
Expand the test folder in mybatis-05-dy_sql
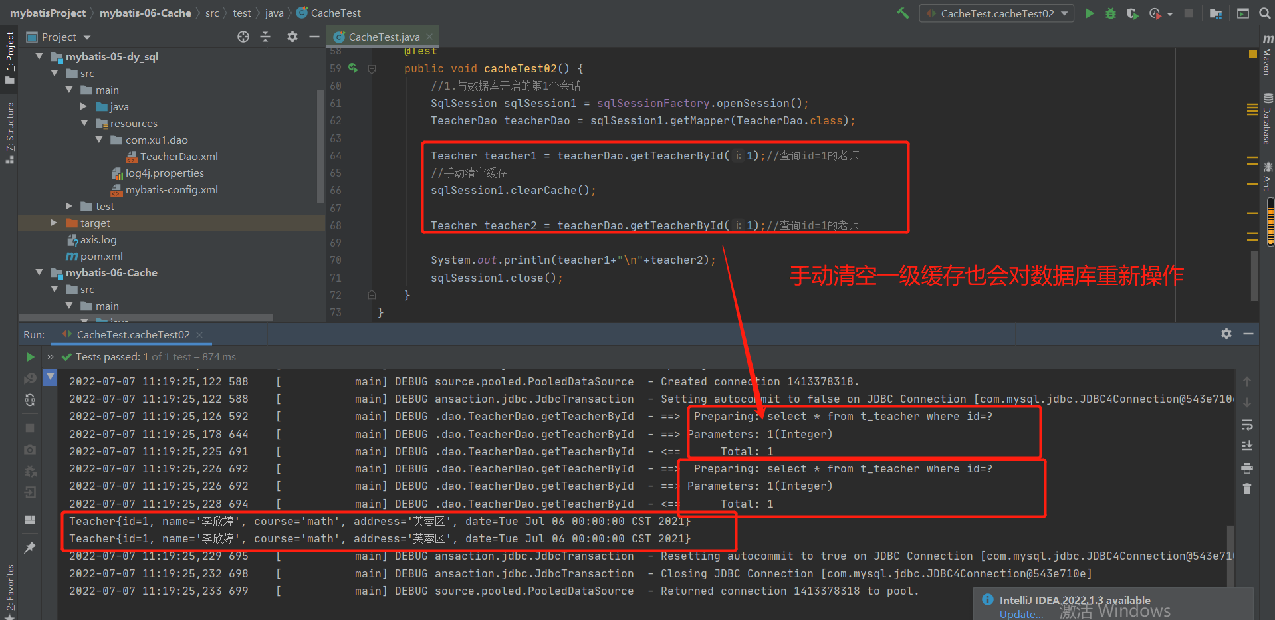pos(69,206)
